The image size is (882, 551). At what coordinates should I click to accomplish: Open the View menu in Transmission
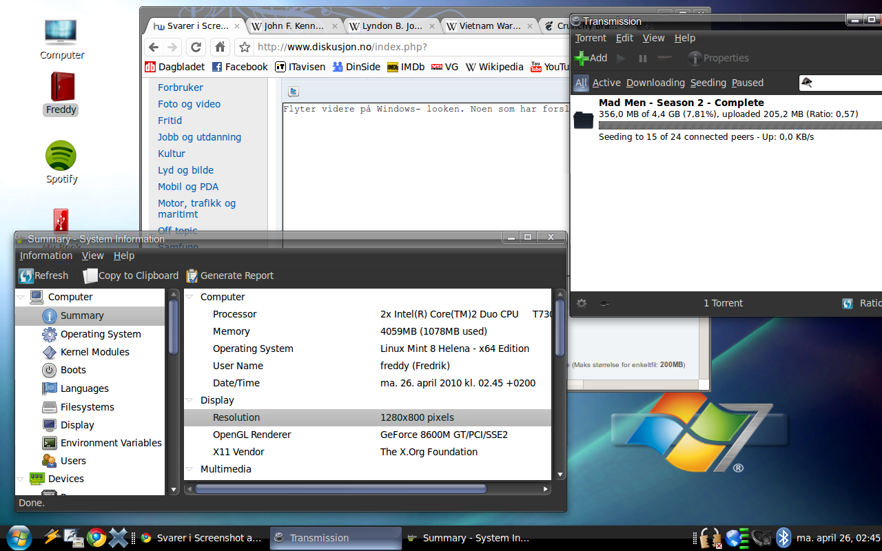pos(653,39)
